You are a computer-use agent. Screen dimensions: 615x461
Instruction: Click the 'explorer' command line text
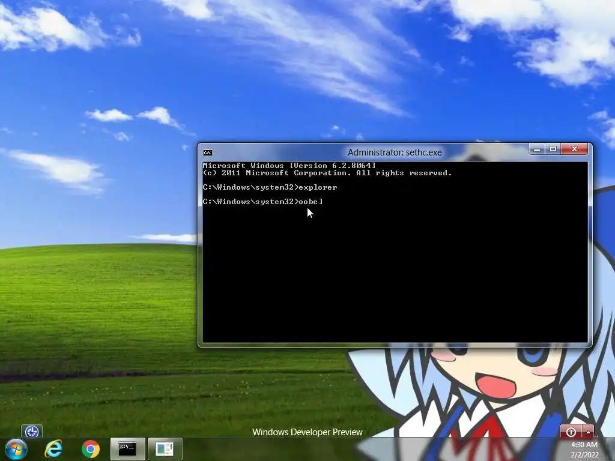[318, 187]
